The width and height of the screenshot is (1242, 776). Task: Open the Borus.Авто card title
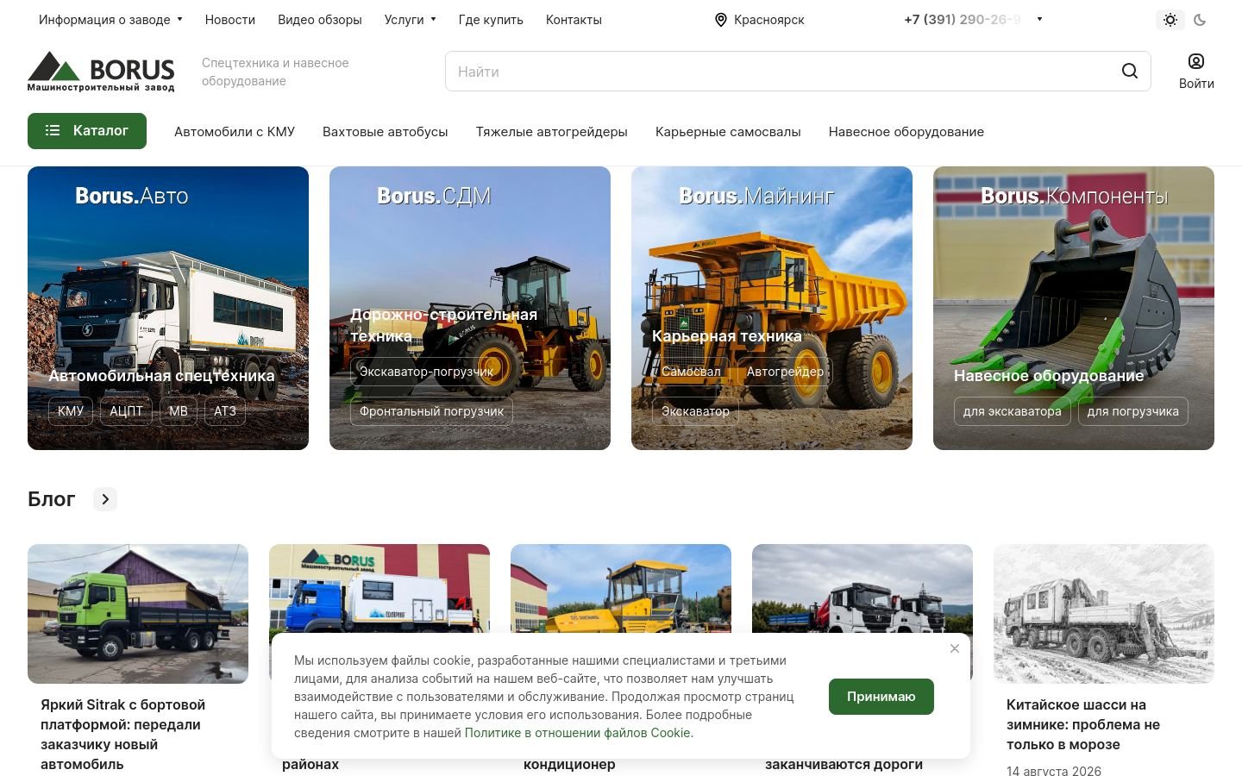132,196
